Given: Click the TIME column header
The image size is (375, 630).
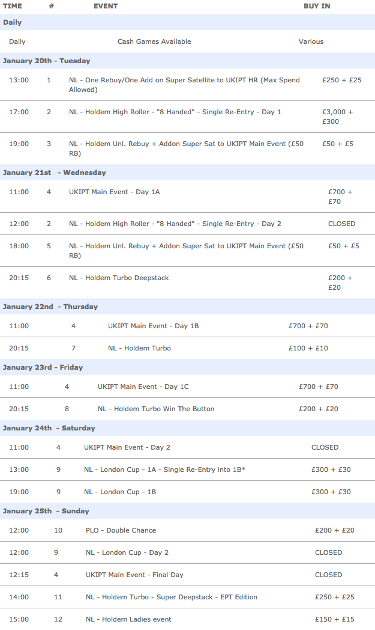Looking at the screenshot, I should [13, 6].
